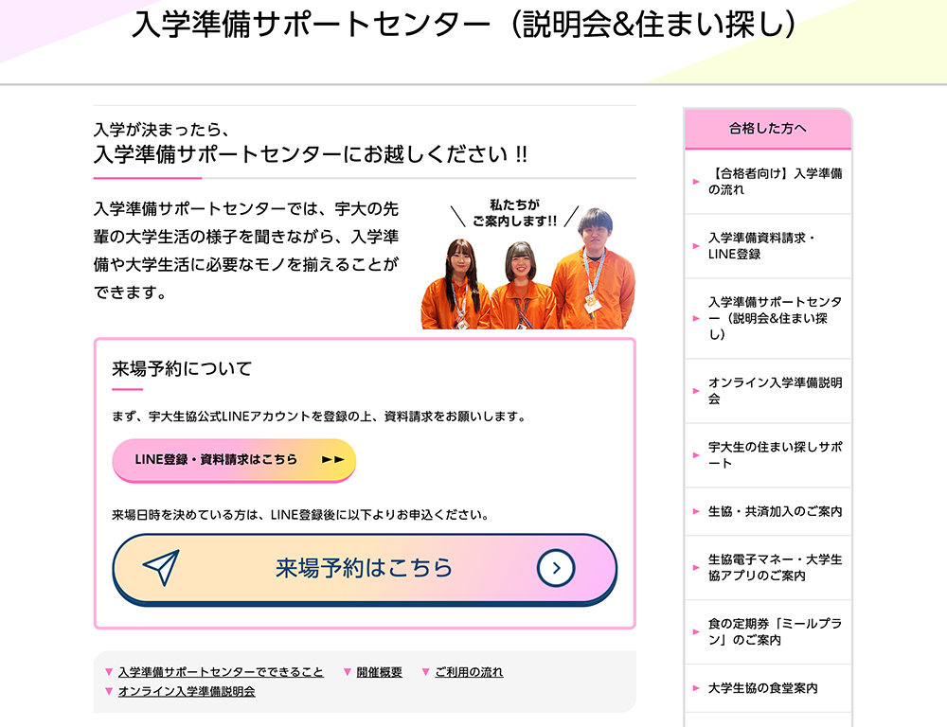The width and height of the screenshot is (947, 727).
Task: Click pink arrow beside 大学生協の食堂案内
Action: coord(694,689)
